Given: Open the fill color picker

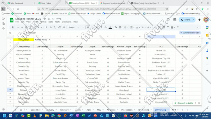Looking at the screenshot, I should pyautogui.click(x=116, y=27).
